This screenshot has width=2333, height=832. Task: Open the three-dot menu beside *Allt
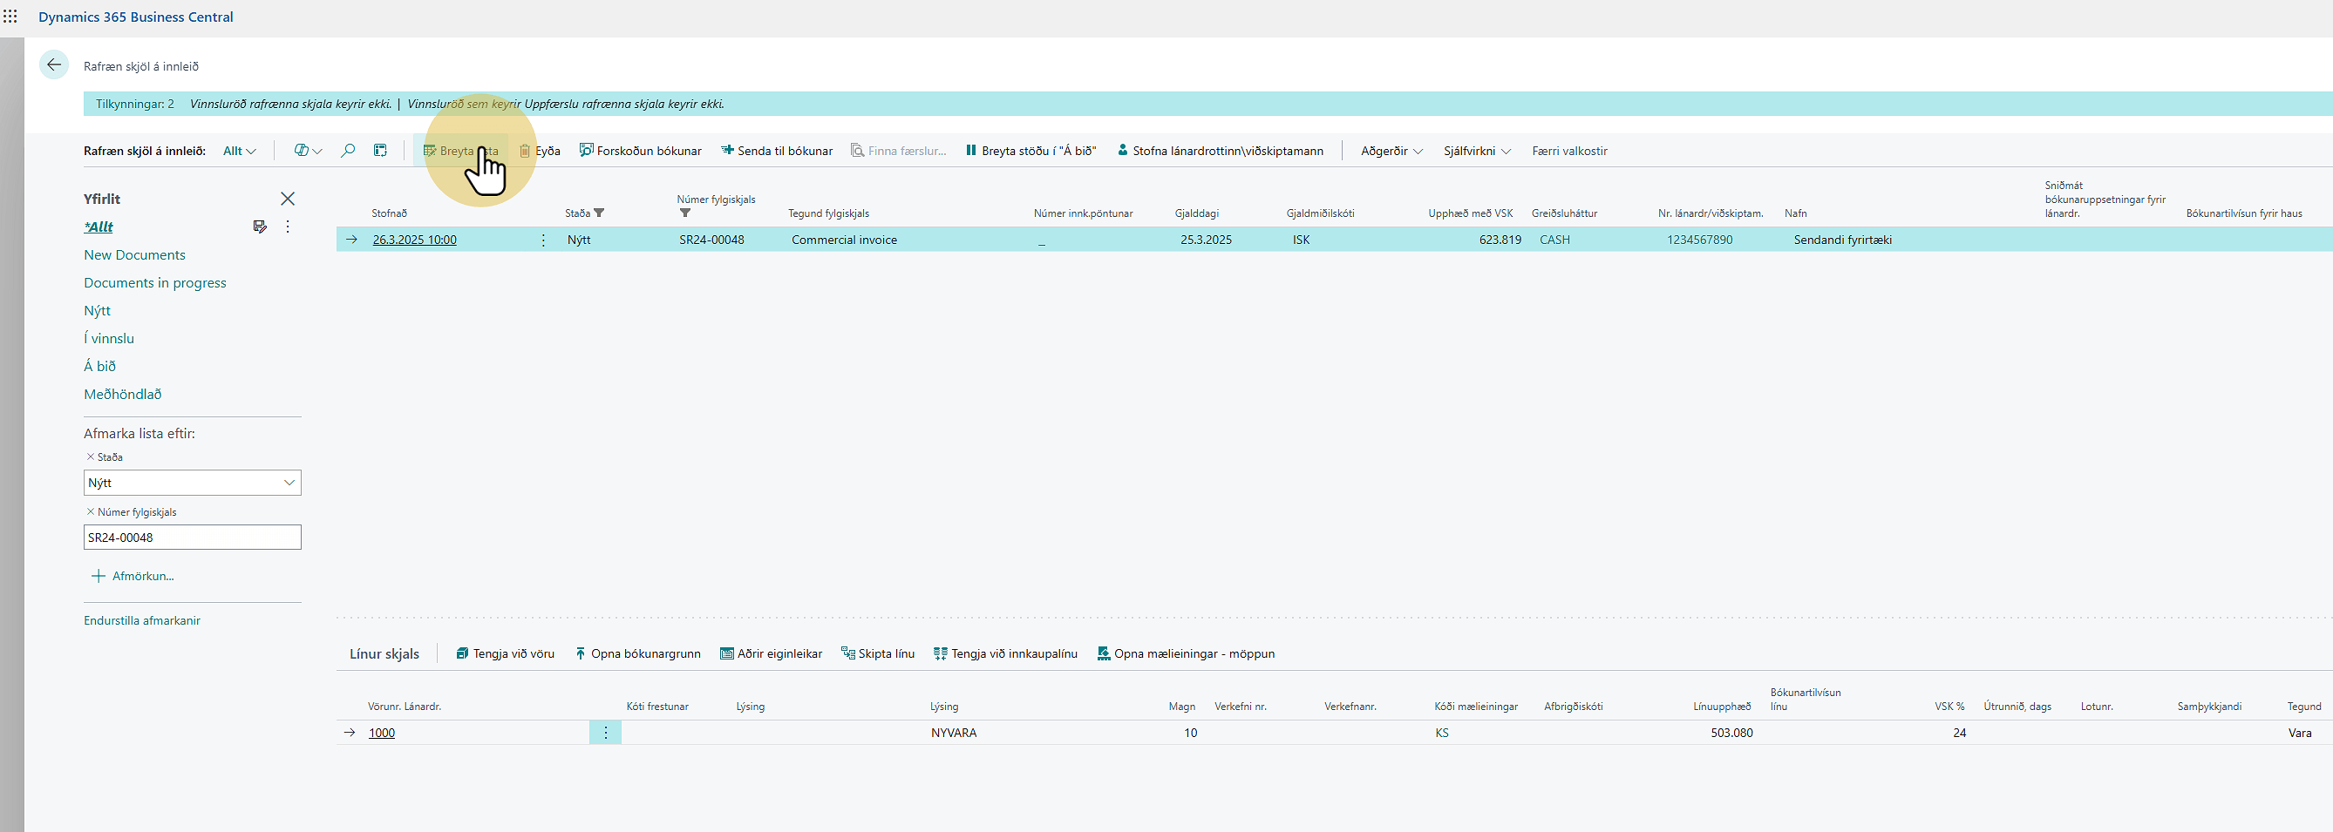[288, 227]
